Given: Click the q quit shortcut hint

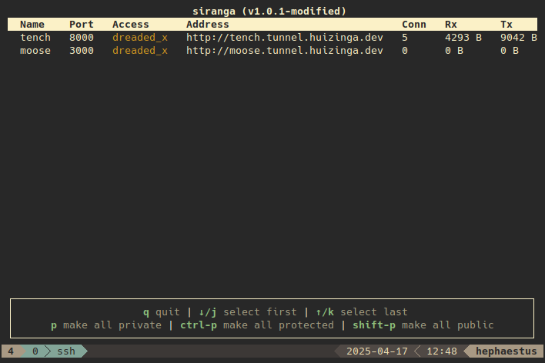Looking at the screenshot, I should pos(162,312).
